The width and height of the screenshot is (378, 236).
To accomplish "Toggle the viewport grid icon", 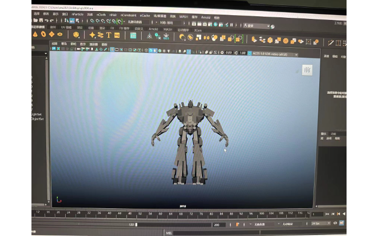I will [x=112, y=50].
